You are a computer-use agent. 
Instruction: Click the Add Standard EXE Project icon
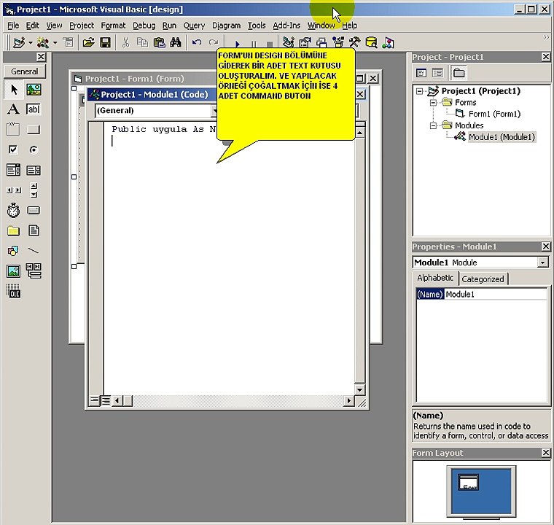18,43
